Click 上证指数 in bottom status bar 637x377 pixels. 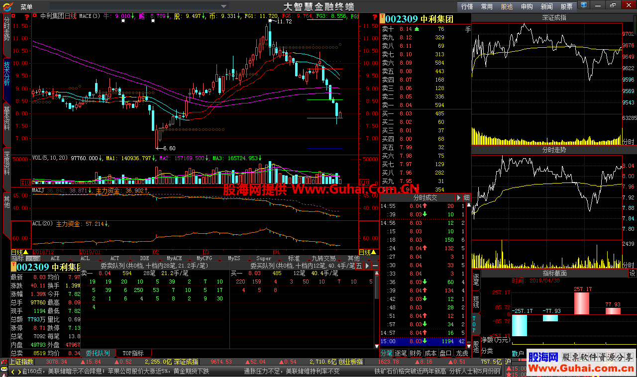(x=21, y=362)
